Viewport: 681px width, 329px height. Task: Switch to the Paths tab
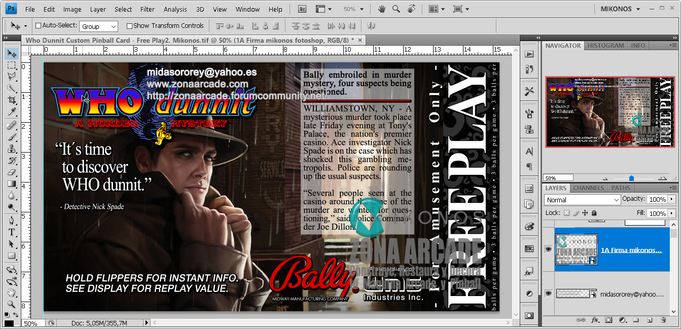pos(621,188)
